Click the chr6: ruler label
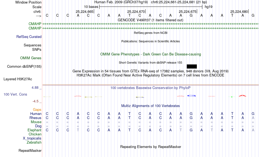 point(38,11)
